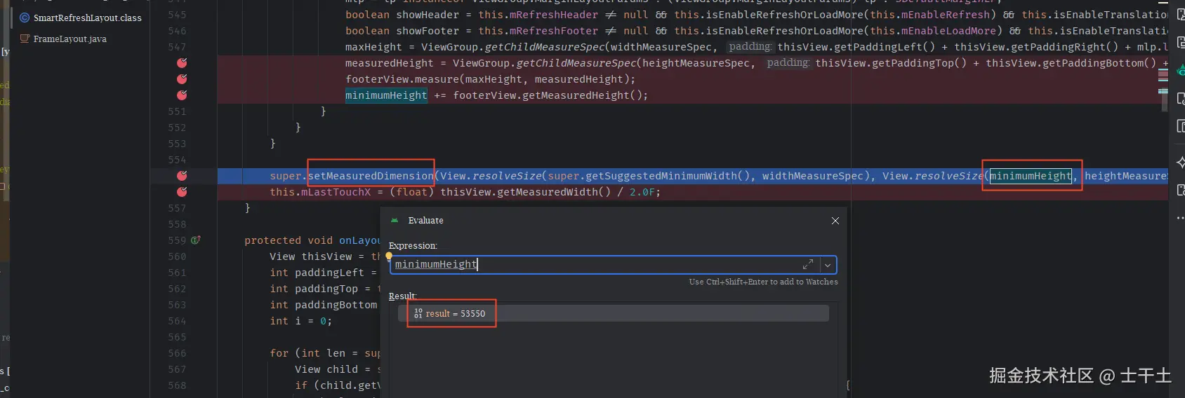The height and width of the screenshot is (398, 1185).
Task: Toggle breakpoint on the setMeasuredDimension line
Action: coord(182,176)
